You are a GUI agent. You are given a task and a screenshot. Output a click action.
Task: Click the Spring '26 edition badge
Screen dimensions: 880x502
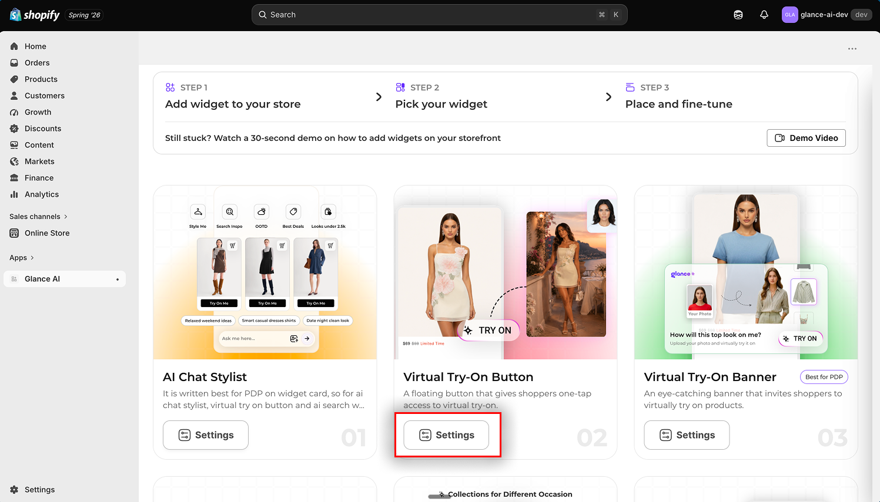pos(85,15)
